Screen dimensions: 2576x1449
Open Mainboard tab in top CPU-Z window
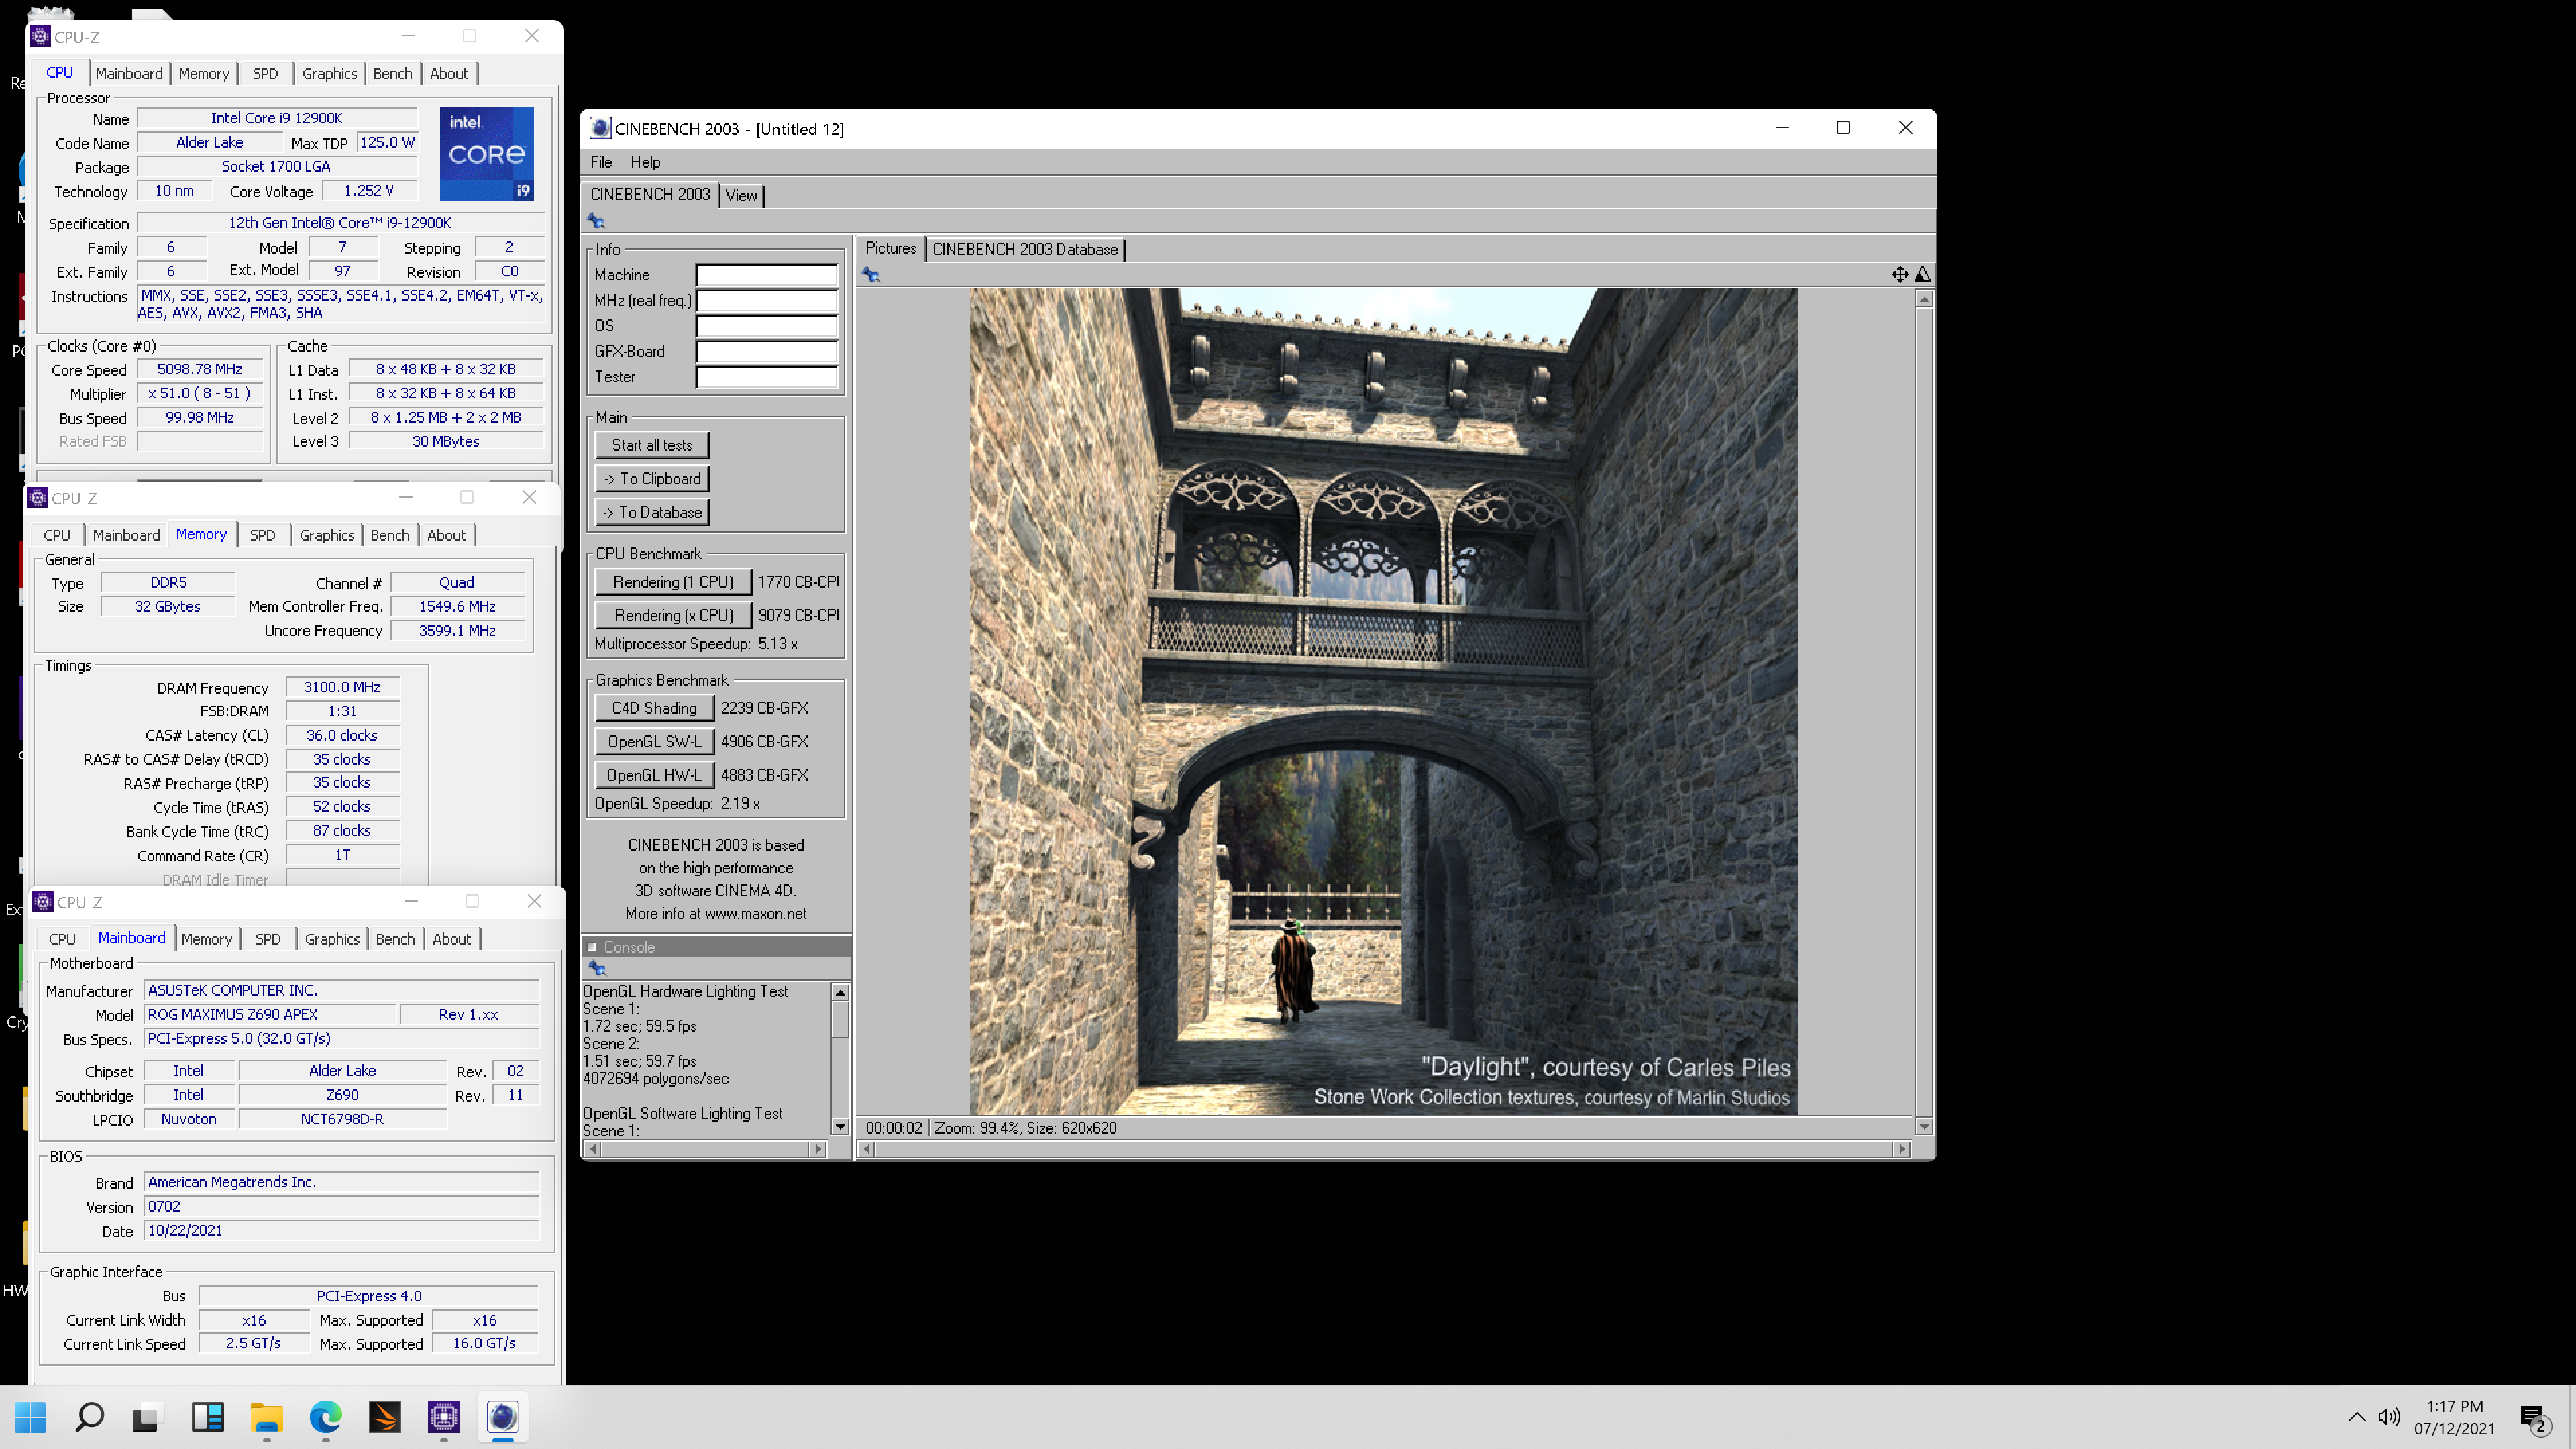click(x=129, y=74)
